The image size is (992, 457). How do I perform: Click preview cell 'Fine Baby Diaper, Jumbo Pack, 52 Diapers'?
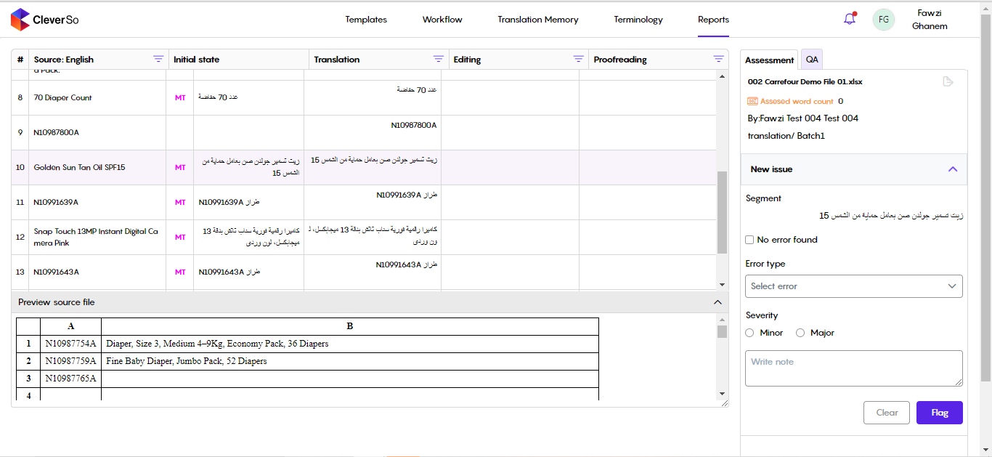pos(350,361)
